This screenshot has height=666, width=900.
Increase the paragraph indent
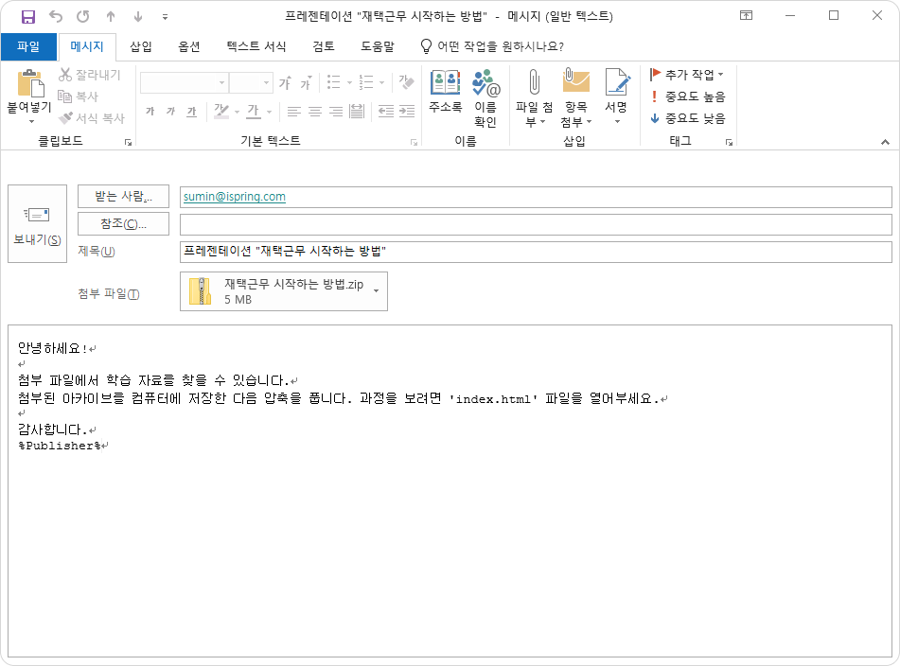407,112
